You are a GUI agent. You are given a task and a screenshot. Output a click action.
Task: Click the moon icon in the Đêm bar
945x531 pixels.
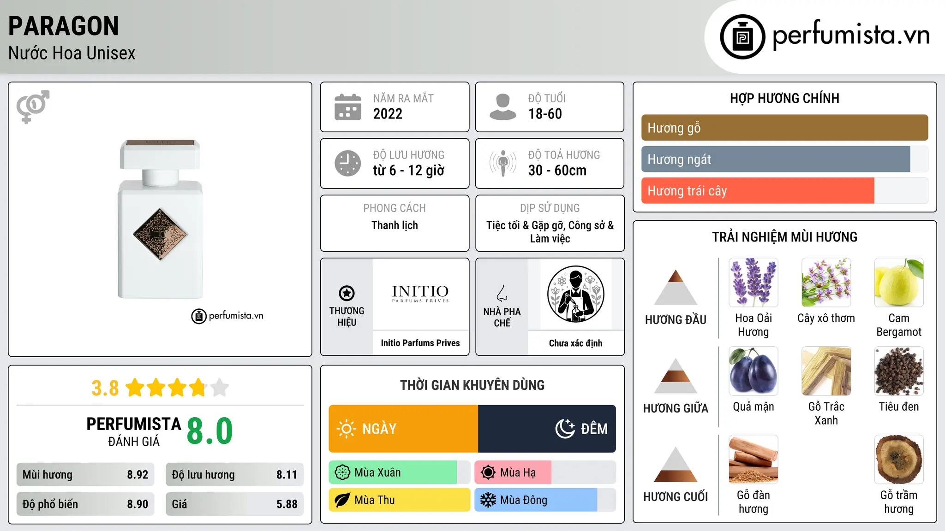pyautogui.click(x=565, y=429)
